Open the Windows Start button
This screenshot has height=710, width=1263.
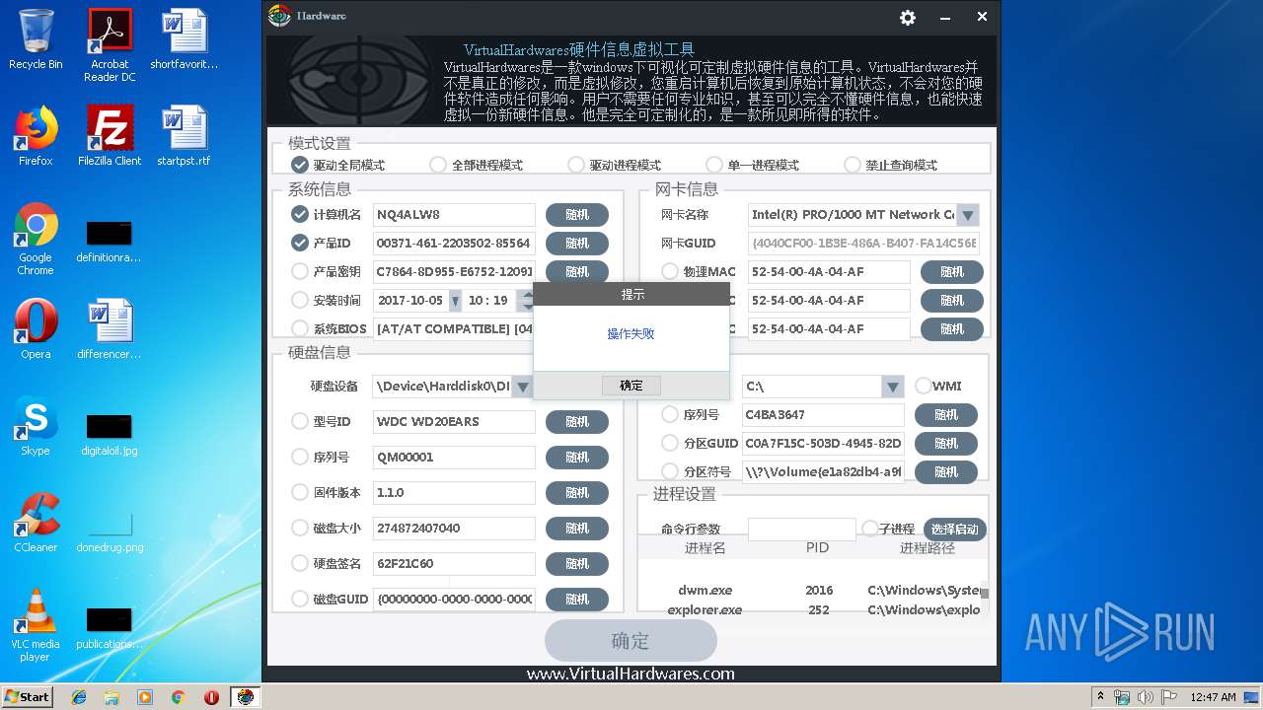(x=28, y=697)
